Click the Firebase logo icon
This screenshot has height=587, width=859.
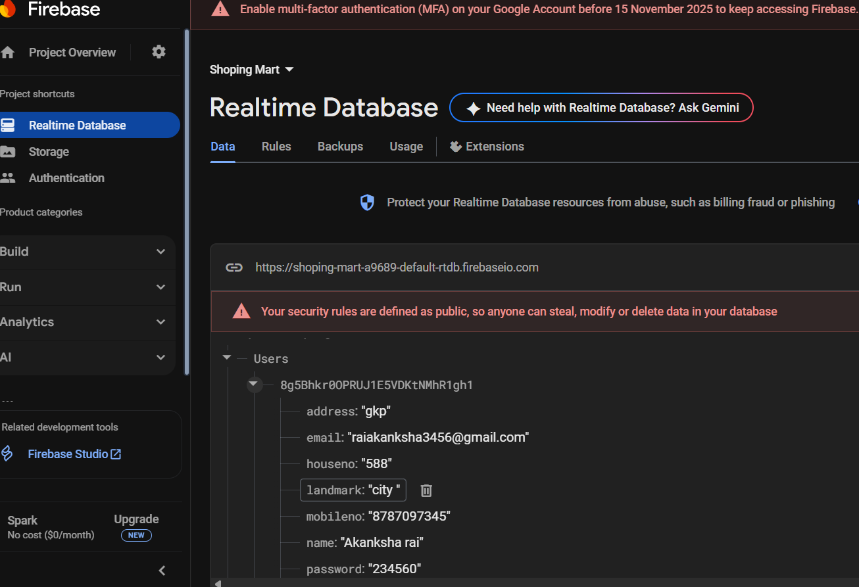[8, 9]
